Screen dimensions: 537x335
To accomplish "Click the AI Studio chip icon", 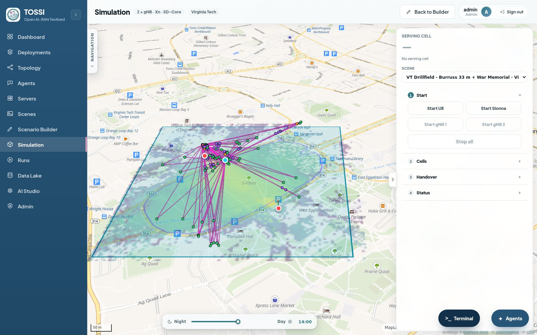I will point(10,191).
